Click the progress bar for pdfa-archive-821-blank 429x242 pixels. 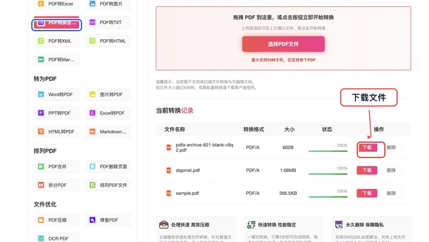click(328, 151)
